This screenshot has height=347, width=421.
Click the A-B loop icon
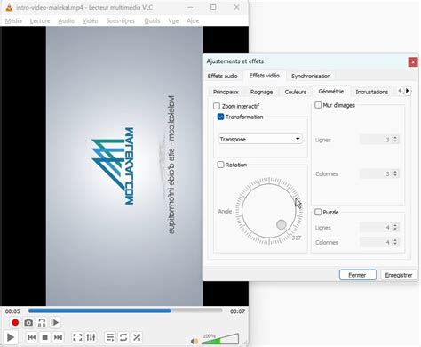[x=42, y=322]
